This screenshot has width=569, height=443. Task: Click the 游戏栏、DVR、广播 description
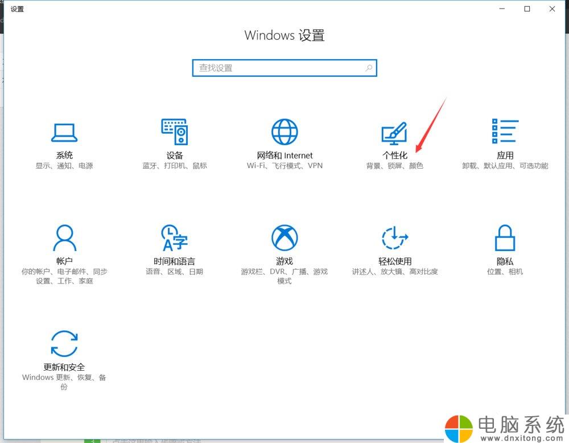[x=284, y=276]
